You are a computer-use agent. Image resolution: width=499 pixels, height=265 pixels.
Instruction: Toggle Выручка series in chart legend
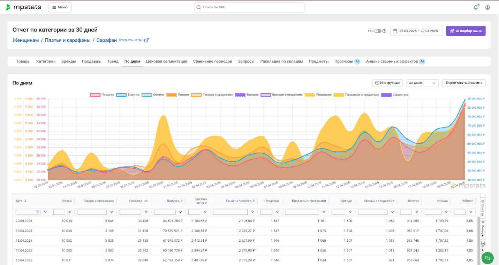point(128,95)
